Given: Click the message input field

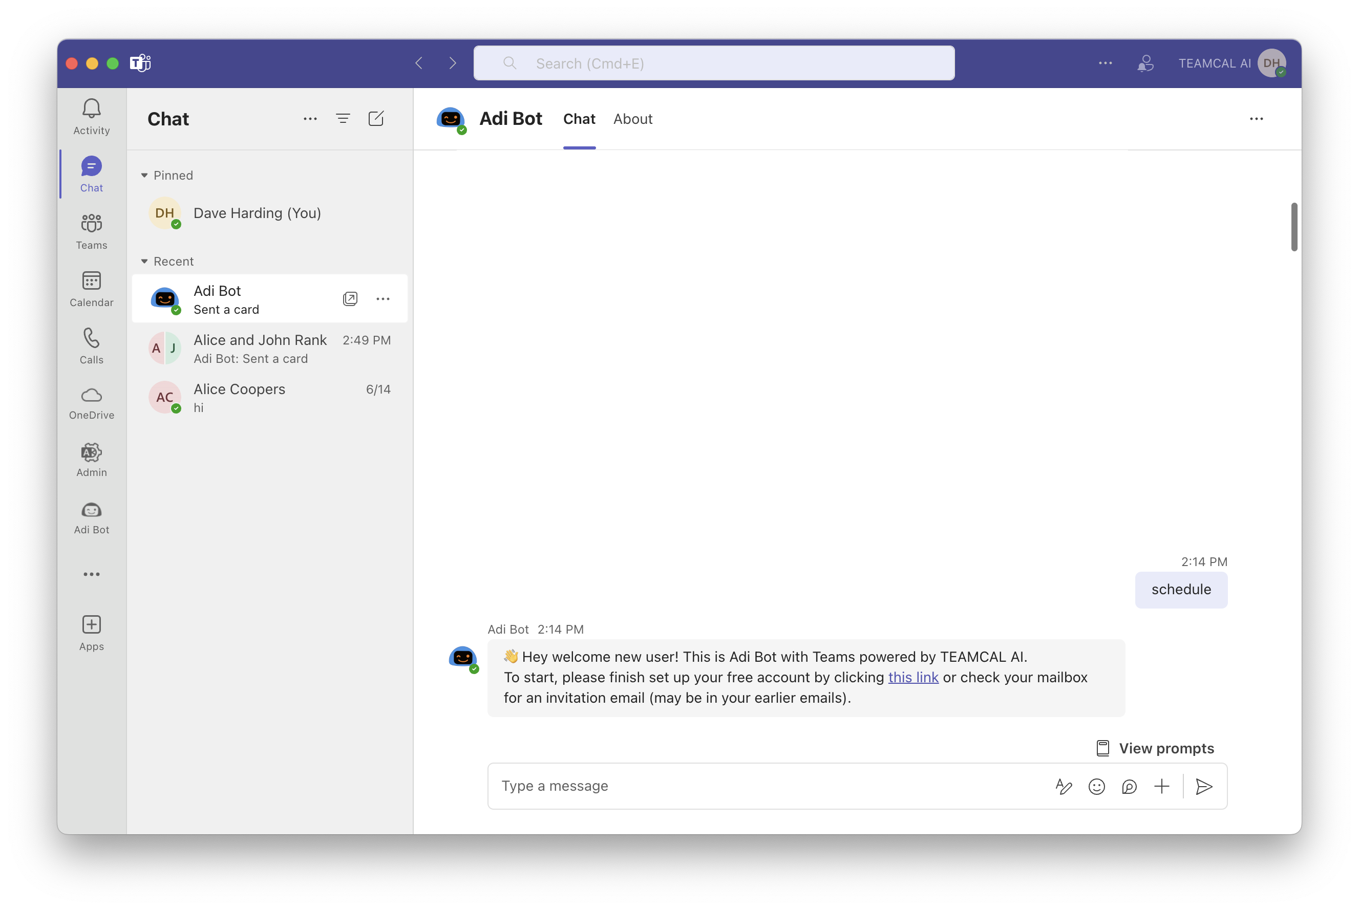Looking at the screenshot, I should [768, 785].
